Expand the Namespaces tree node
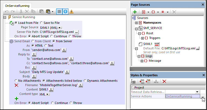 coord(136,22)
